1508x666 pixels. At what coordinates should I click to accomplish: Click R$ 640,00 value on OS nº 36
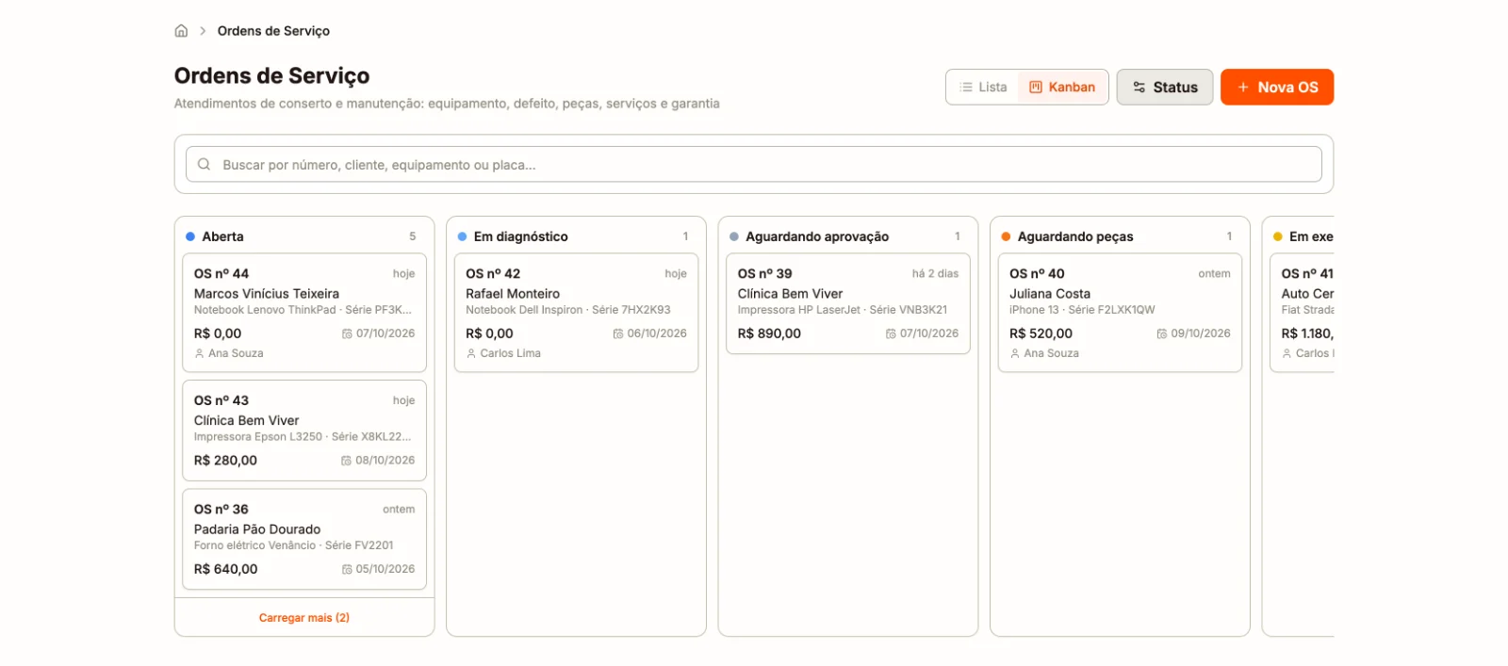click(x=225, y=569)
